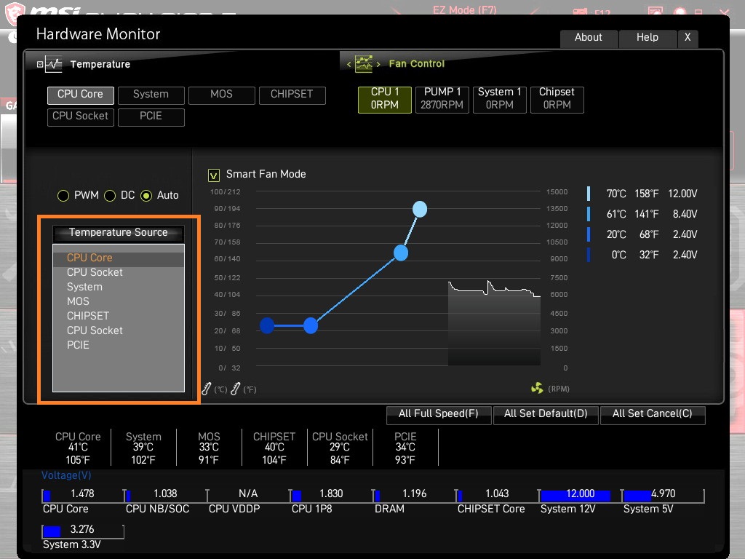Image resolution: width=745 pixels, height=559 pixels.
Task: Click the Temperature graph icon
Action: click(x=54, y=64)
